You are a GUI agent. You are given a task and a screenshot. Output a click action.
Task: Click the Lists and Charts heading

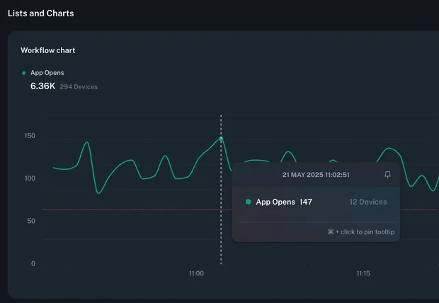pyautogui.click(x=40, y=13)
